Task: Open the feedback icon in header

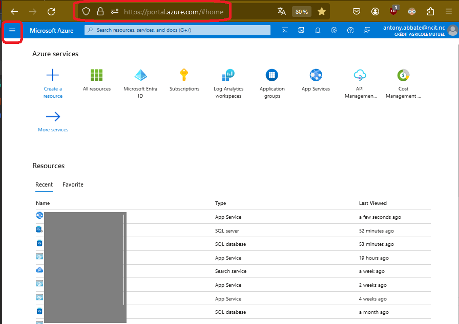Action: [x=367, y=31]
